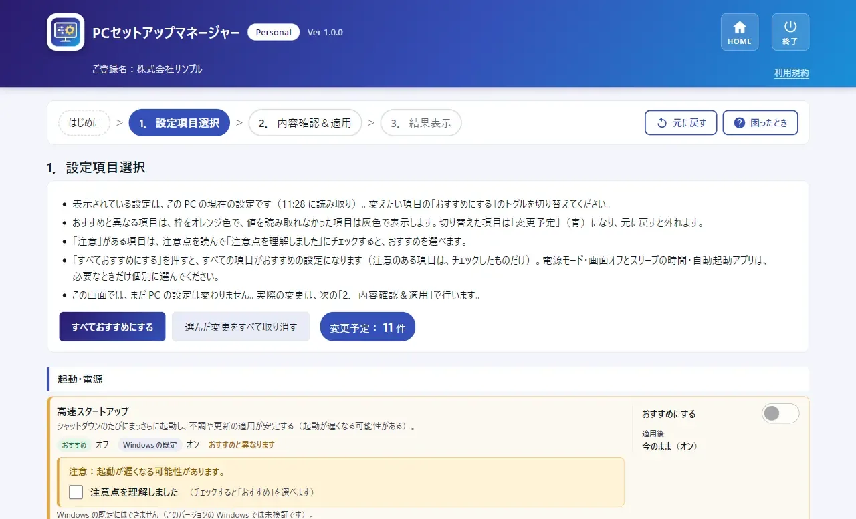Click the Windows の既定 tag
This screenshot has width=856, height=519.
pos(150,444)
